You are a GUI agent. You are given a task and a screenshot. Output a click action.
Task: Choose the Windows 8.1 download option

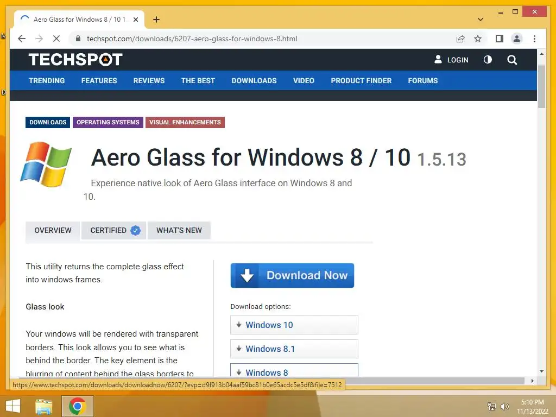tap(294, 349)
